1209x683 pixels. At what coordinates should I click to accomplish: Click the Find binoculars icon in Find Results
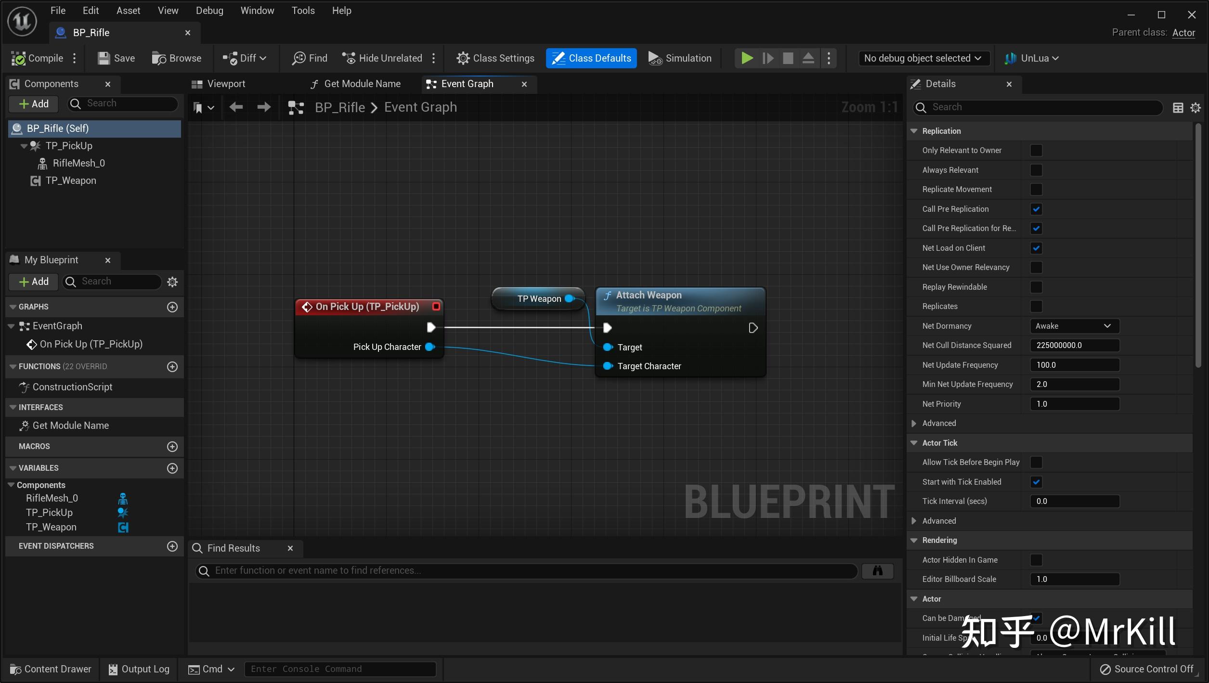(877, 571)
